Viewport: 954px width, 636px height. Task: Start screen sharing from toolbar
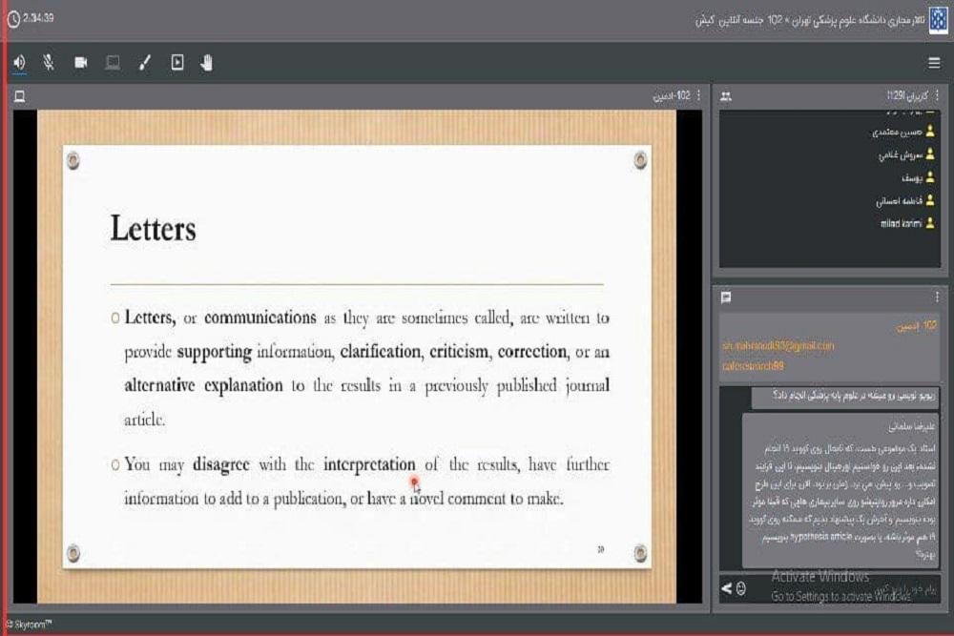click(x=113, y=63)
